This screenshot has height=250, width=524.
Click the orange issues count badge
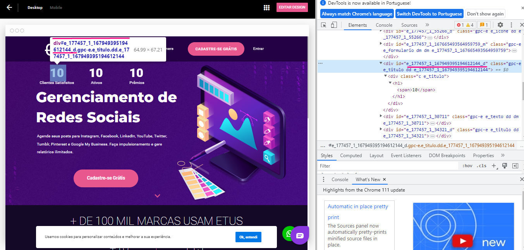[x=484, y=25]
